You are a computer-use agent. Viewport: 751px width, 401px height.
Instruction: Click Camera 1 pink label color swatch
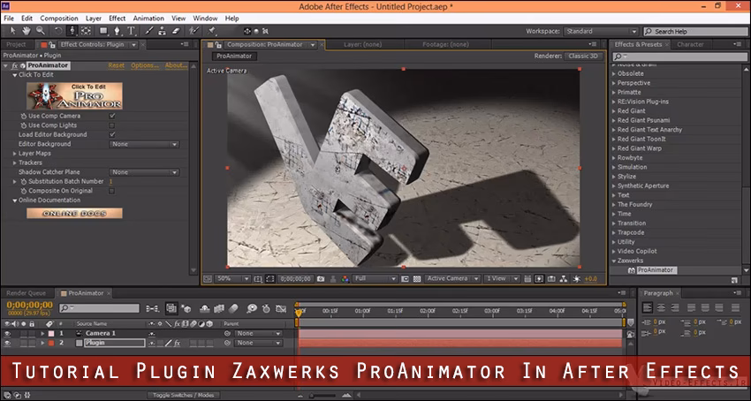[51, 334]
